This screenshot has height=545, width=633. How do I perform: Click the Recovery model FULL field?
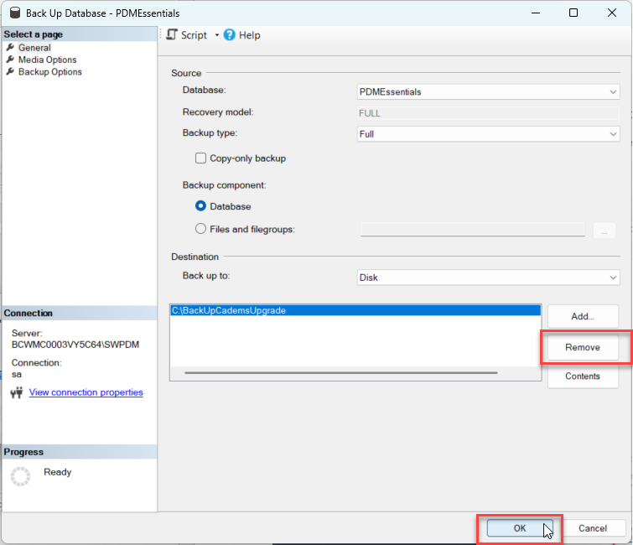[x=488, y=113]
